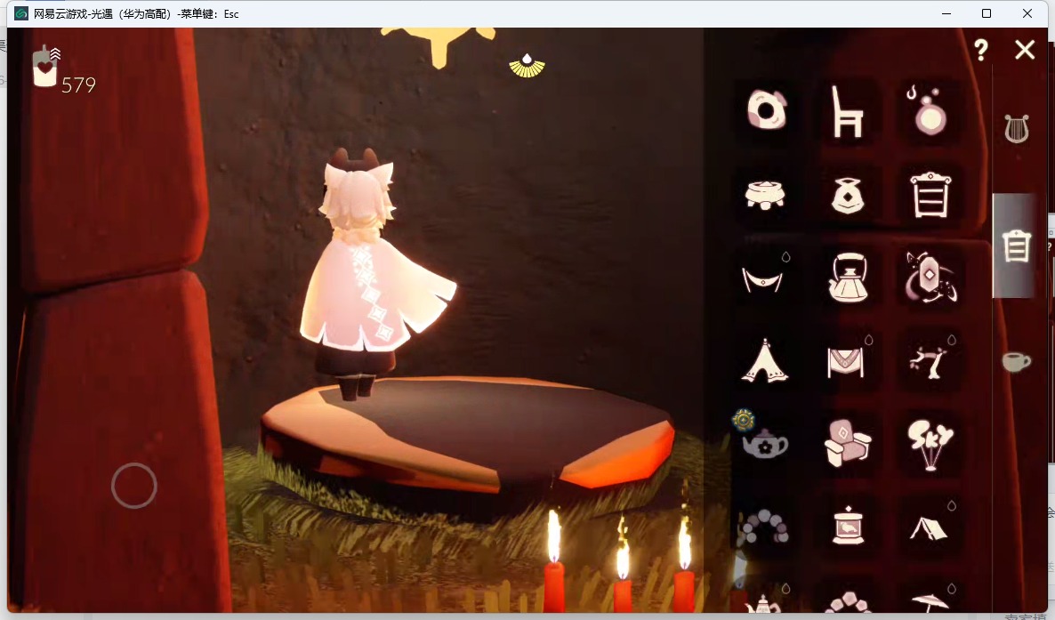Select the donut cushion prop icon
The image size is (1055, 620).
coord(766,109)
